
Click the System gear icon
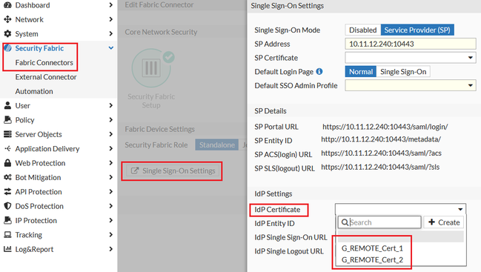pyautogui.click(x=7, y=34)
